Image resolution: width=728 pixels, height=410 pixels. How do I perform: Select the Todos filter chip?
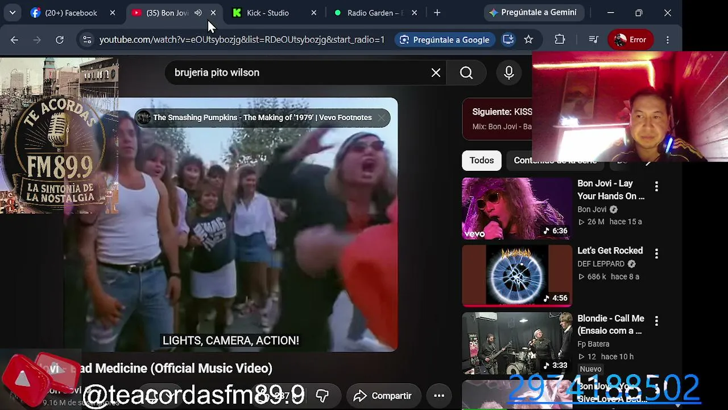pyautogui.click(x=482, y=161)
